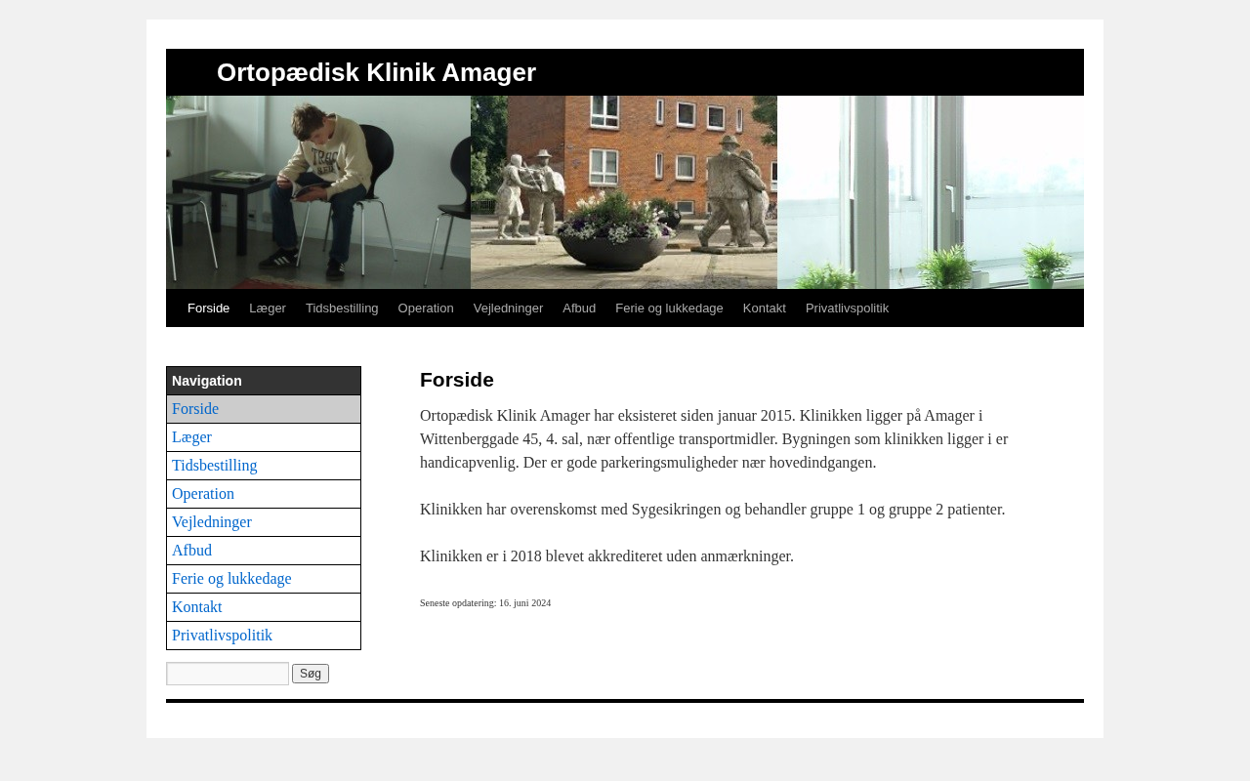Click the header photo of stone statues

pos(624,192)
